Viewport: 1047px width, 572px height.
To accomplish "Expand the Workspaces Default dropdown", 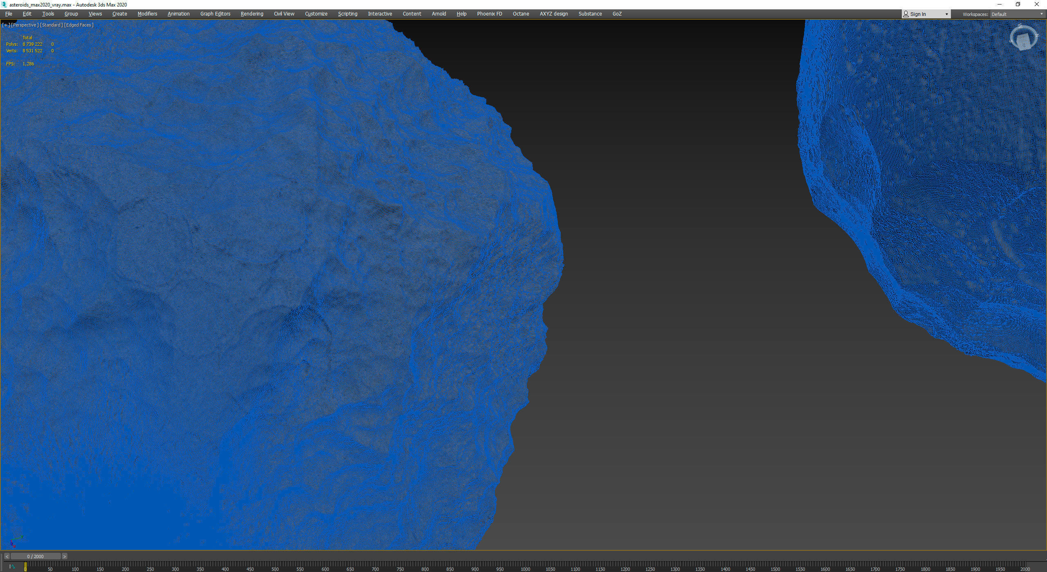I will pos(1018,14).
